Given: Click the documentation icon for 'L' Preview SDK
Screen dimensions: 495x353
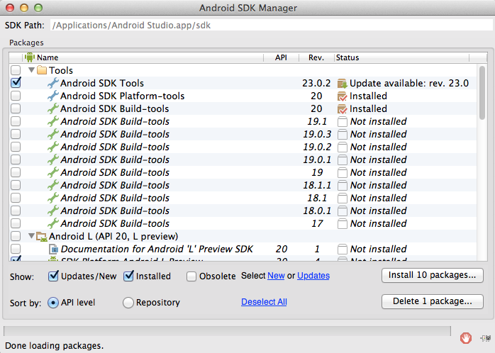Looking at the screenshot, I should coord(54,250).
